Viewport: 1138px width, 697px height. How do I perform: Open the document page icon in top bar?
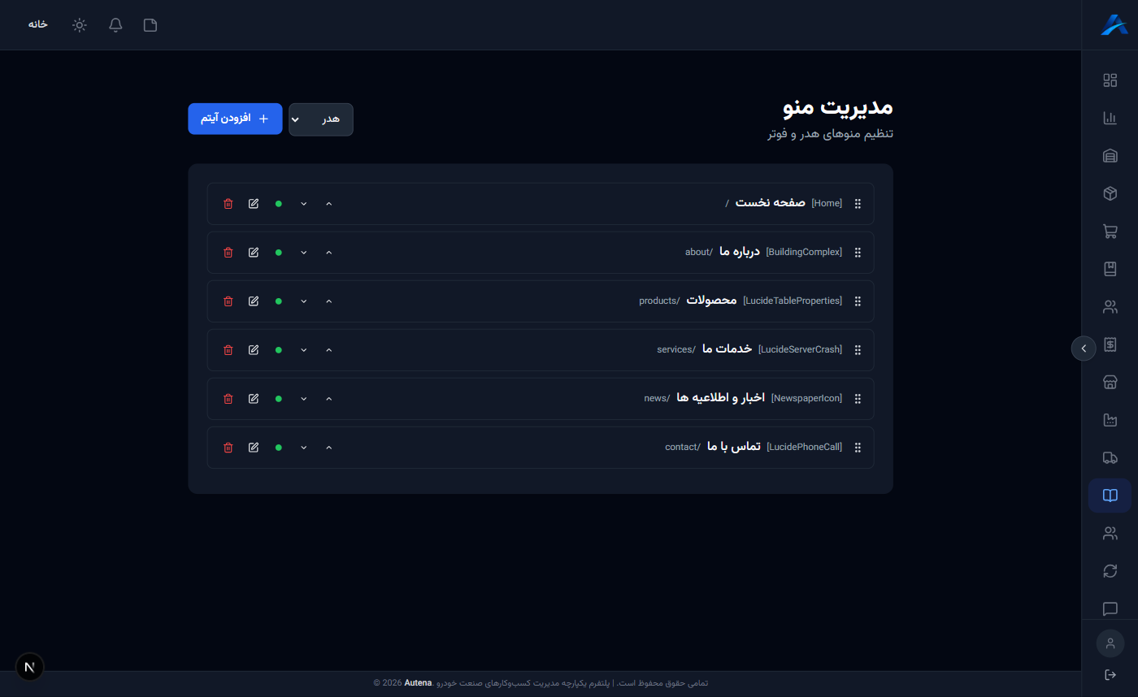tap(150, 25)
